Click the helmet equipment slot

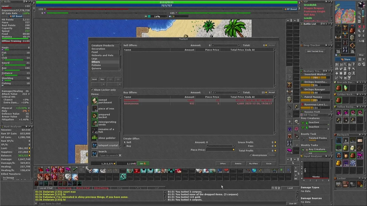[x=345, y=27]
